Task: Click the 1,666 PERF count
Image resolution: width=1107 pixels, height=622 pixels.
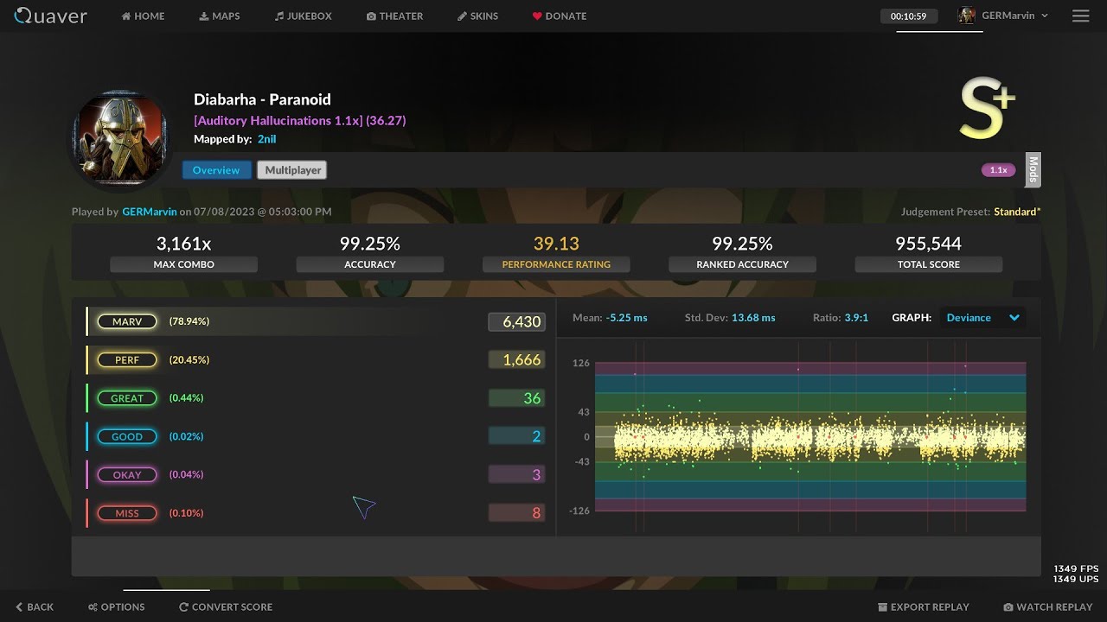Action: [517, 359]
